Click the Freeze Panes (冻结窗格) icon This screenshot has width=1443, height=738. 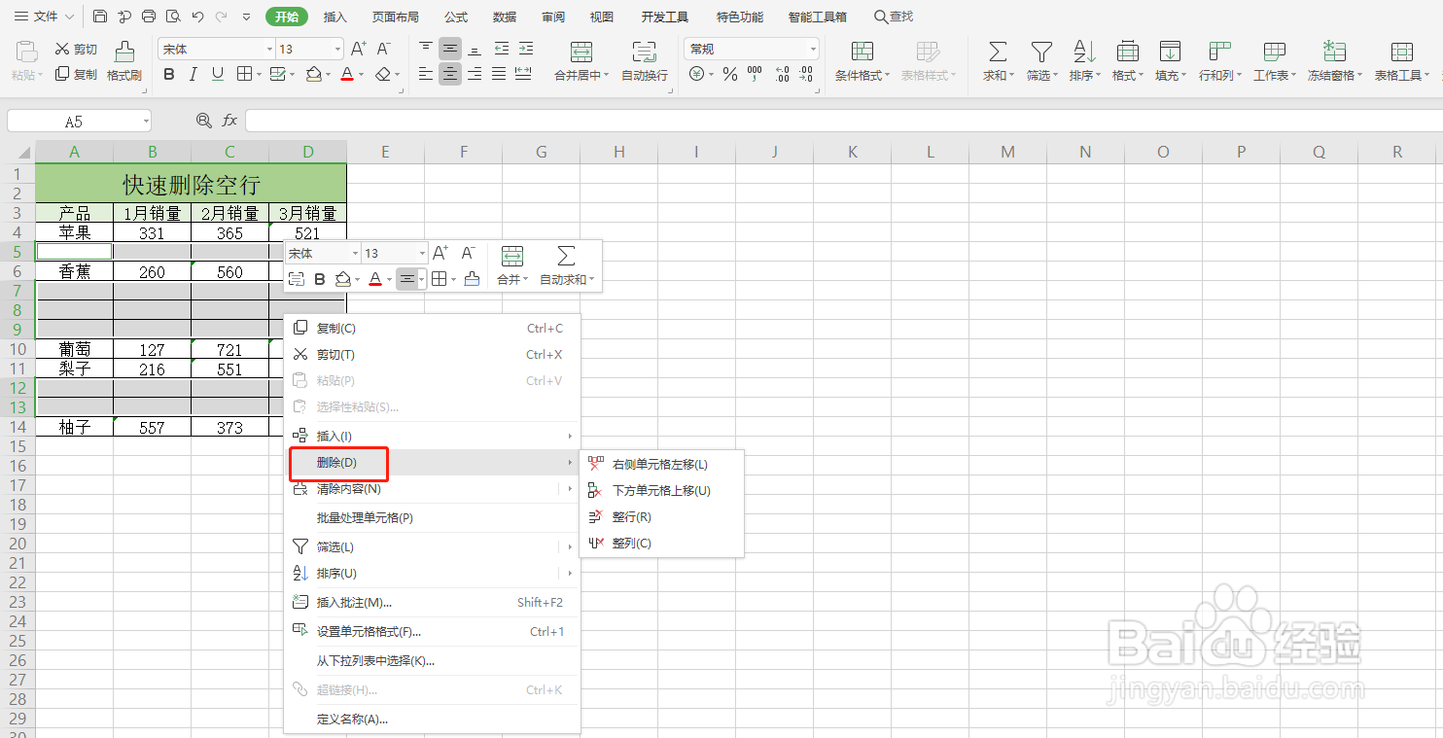(x=1334, y=53)
